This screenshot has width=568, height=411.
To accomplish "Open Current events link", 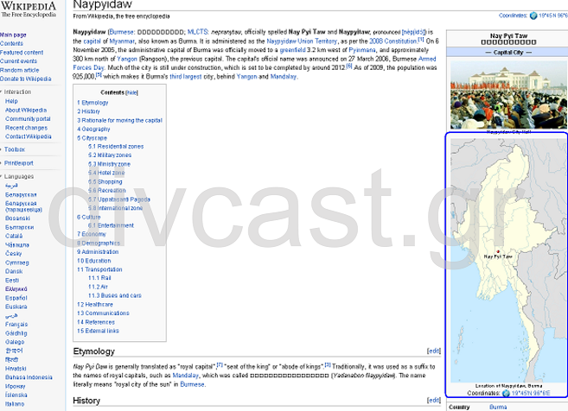I will pyautogui.click(x=18, y=61).
